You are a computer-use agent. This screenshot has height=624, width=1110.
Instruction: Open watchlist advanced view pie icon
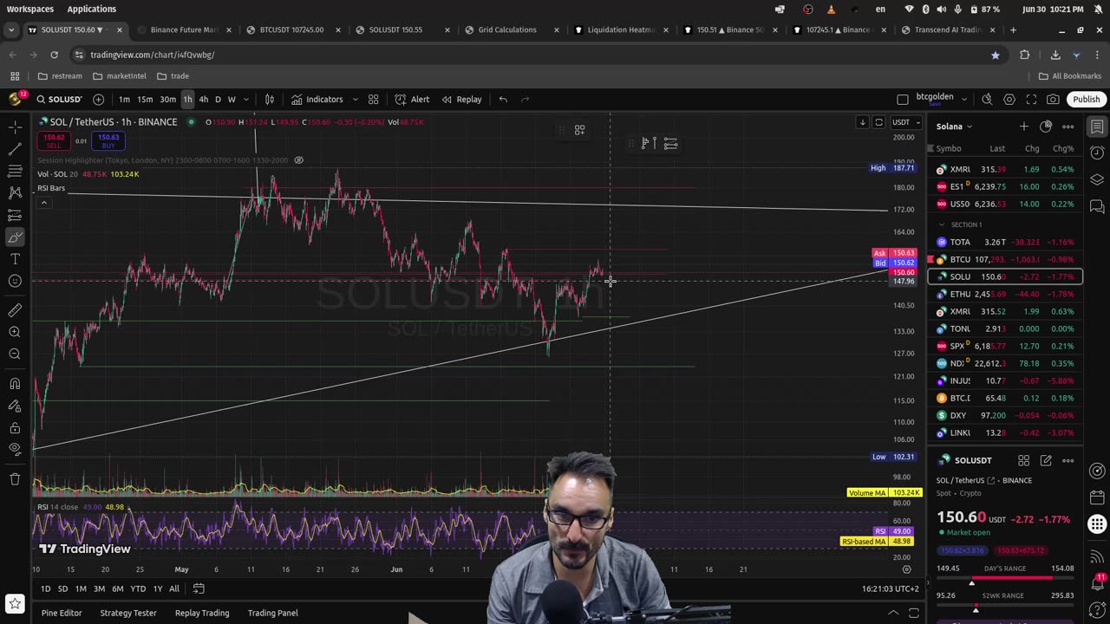pyautogui.click(x=1046, y=127)
